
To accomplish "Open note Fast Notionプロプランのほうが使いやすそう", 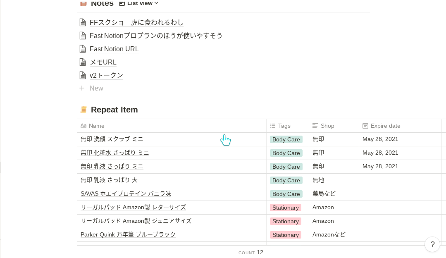I will click(x=156, y=36).
